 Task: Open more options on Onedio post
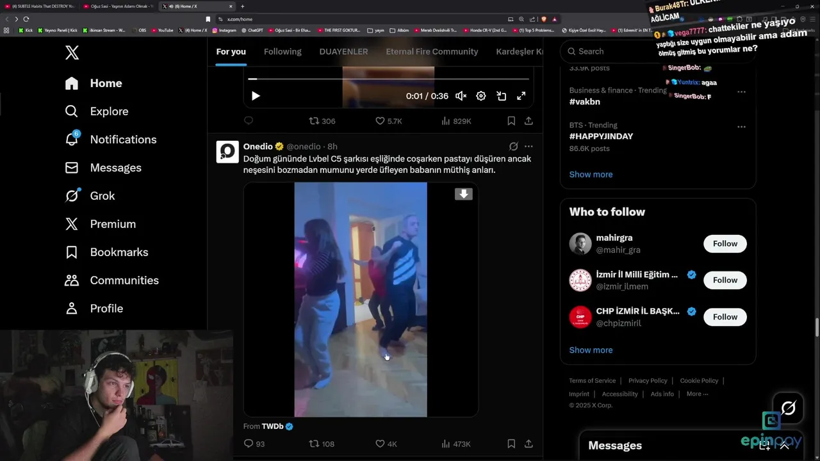[529, 147]
